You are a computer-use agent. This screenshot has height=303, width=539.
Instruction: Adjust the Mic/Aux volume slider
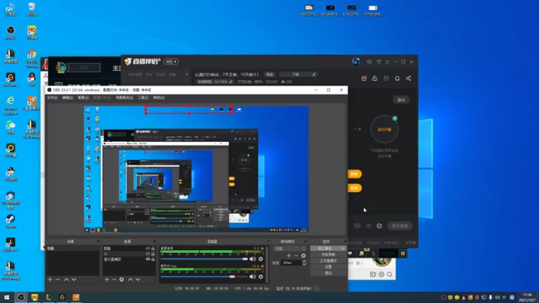[204, 277]
